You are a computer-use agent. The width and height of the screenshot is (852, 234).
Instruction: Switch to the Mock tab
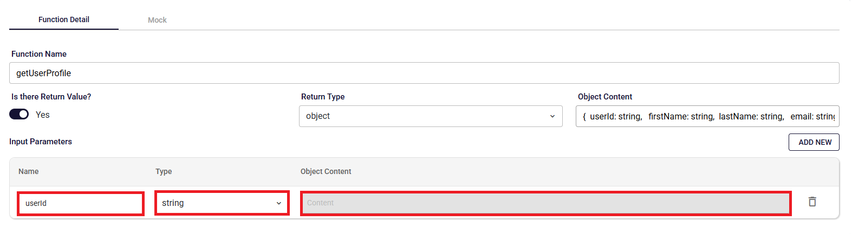pos(157,20)
